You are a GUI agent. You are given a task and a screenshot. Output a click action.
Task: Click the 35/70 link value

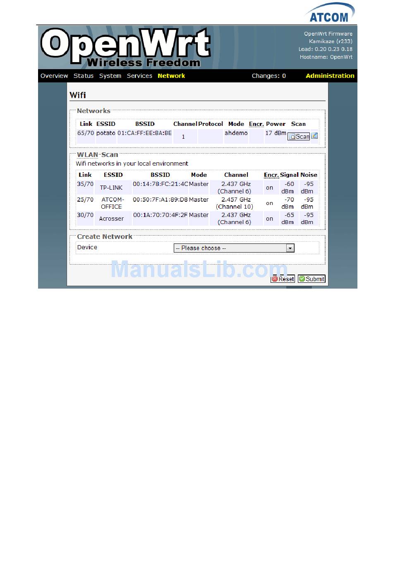pos(85,184)
